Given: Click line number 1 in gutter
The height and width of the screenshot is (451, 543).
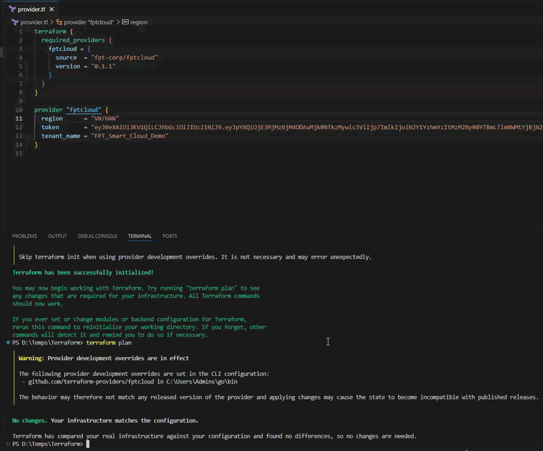Looking at the screenshot, I should point(20,32).
